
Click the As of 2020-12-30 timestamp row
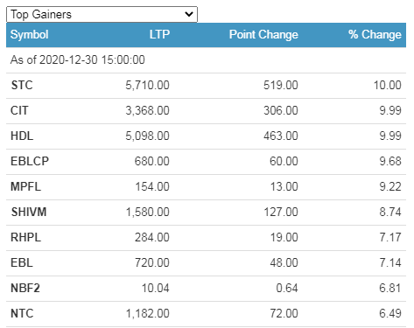pyautogui.click(x=206, y=60)
